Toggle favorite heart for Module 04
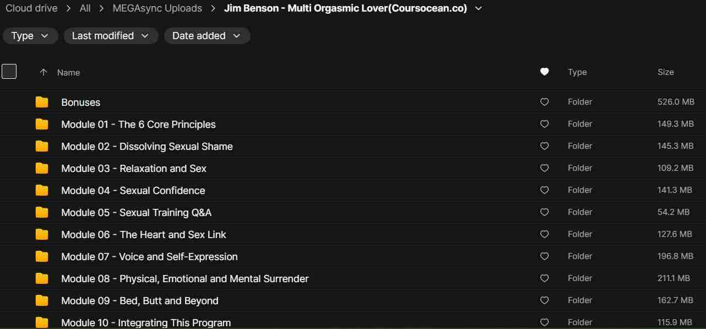This screenshot has width=706, height=329. point(544,190)
